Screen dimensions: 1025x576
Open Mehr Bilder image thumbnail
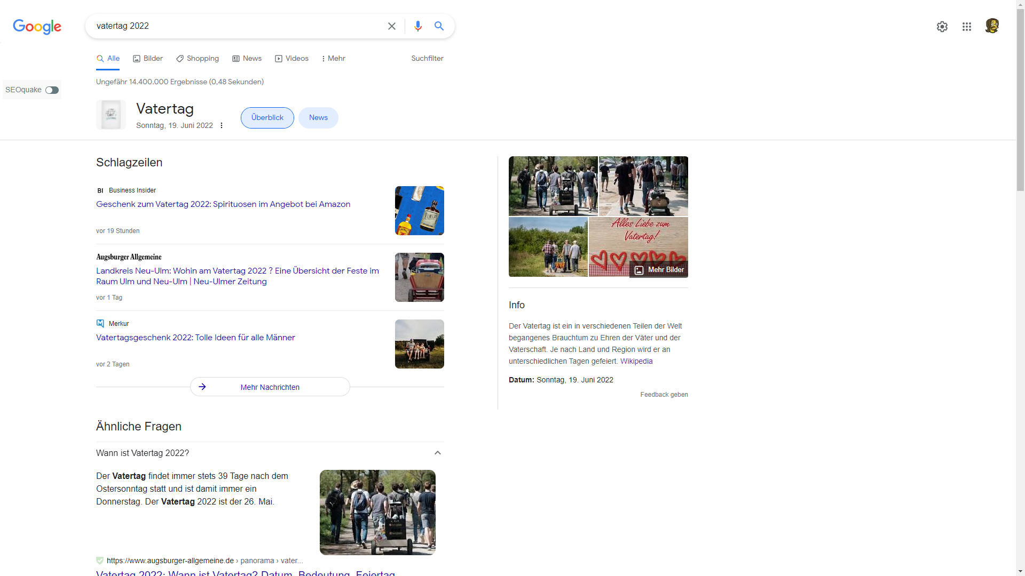coord(659,270)
